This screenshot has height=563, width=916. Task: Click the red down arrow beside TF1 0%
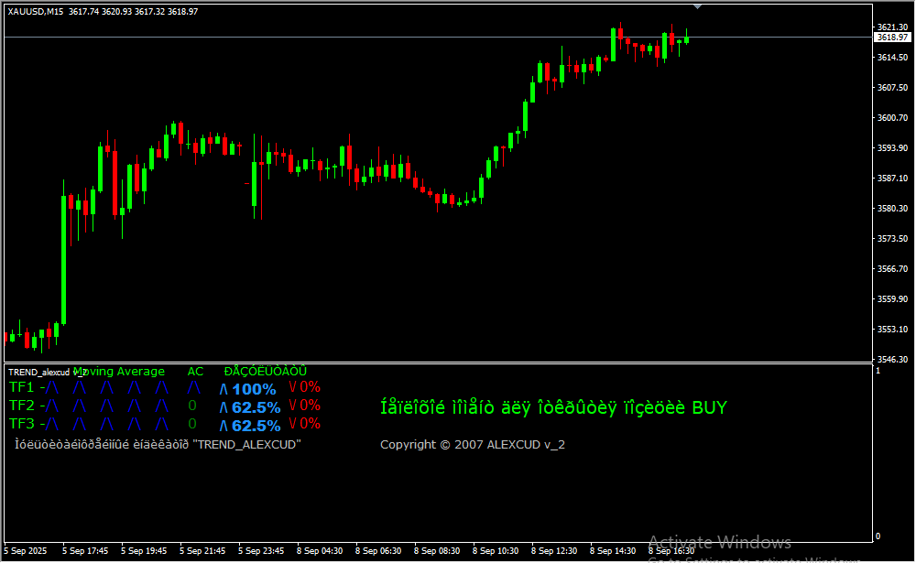[292, 387]
